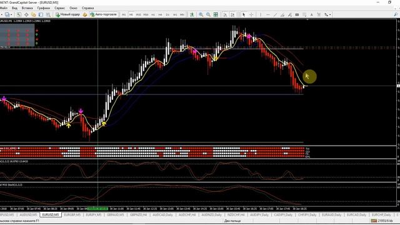Open the Окно menu
The width and height of the screenshot is (400, 225).
(x=73, y=8)
